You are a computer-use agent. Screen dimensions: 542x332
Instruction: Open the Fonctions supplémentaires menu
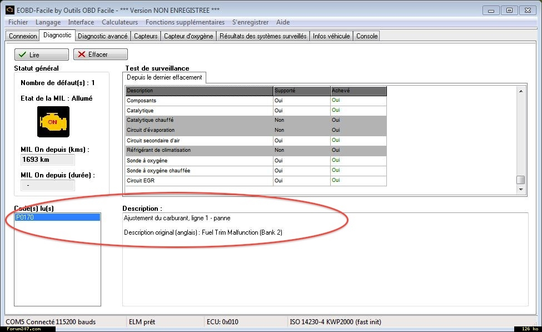pos(185,22)
